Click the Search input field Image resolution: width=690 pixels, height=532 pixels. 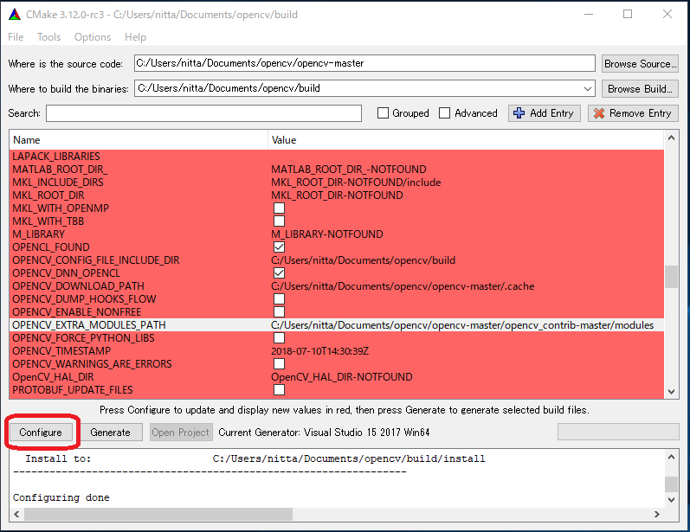point(203,113)
